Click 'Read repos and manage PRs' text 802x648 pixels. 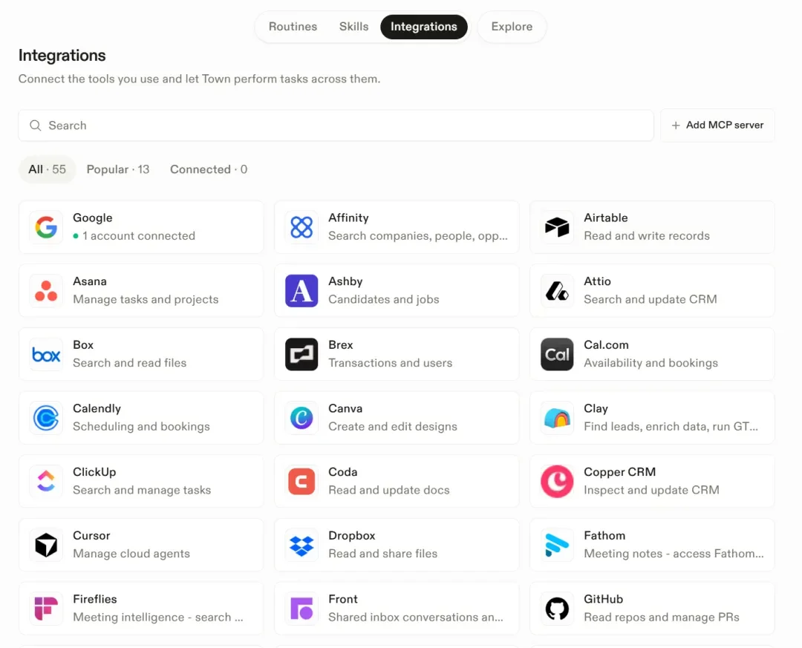(662, 617)
